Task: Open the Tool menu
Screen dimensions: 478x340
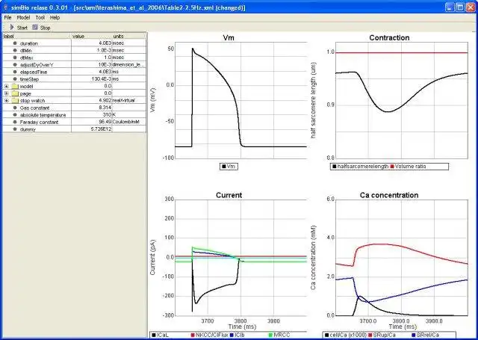Action: (40, 18)
